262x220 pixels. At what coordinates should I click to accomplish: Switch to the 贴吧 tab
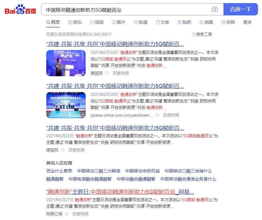[184, 22]
